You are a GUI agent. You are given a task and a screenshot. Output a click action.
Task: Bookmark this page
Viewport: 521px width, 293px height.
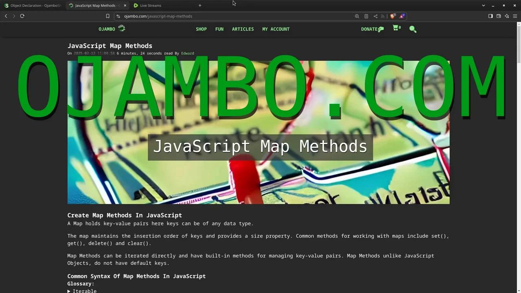(x=107, y=16)
